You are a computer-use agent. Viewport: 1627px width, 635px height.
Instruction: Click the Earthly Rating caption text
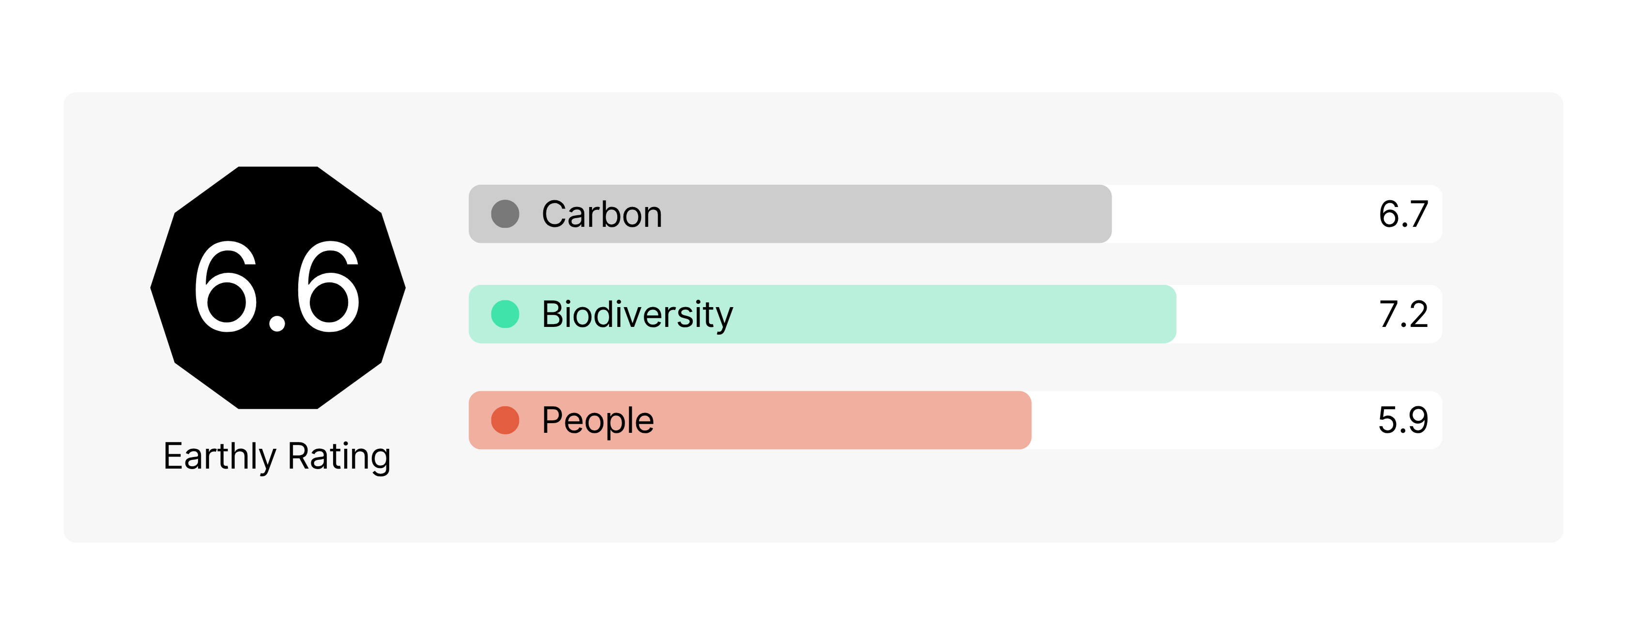pyautogui.click(x=276, y=457)
